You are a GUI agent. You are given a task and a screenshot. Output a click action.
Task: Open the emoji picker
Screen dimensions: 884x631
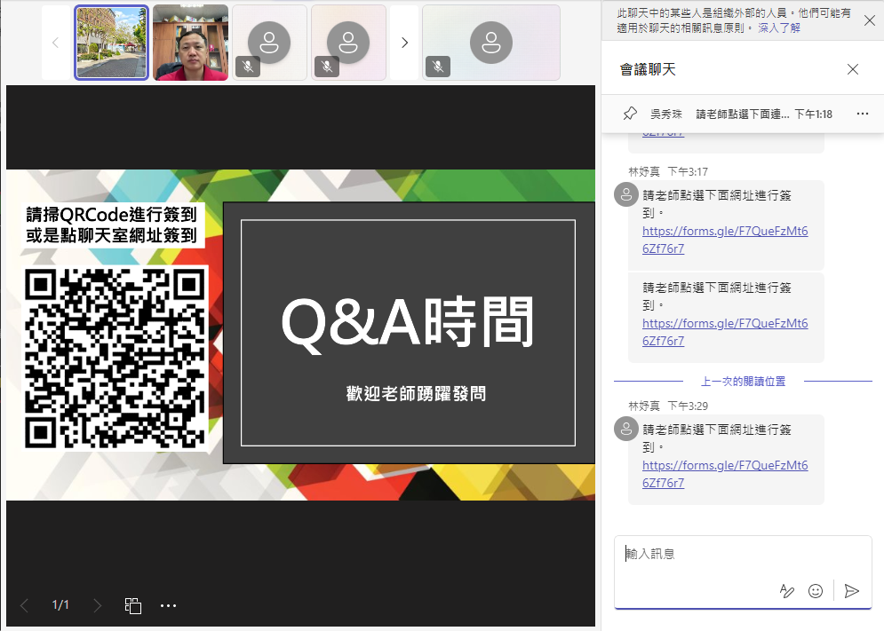click(x=816, y=590)
